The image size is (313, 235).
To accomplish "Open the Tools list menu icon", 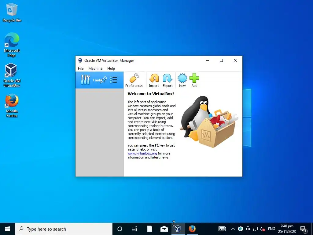I will [113, 80].
